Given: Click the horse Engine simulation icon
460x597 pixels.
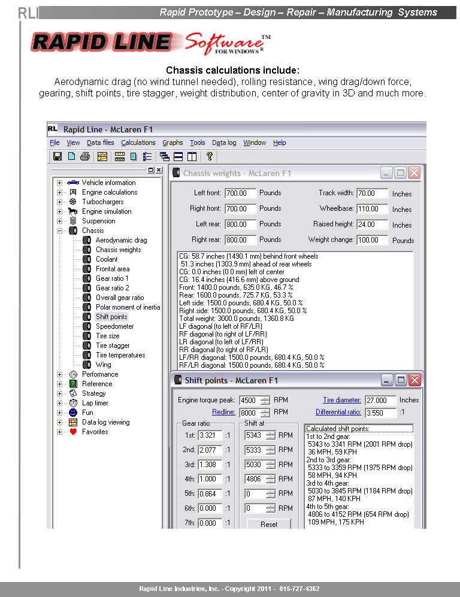Looking at the screenshot, I should [x=72, y=211].
